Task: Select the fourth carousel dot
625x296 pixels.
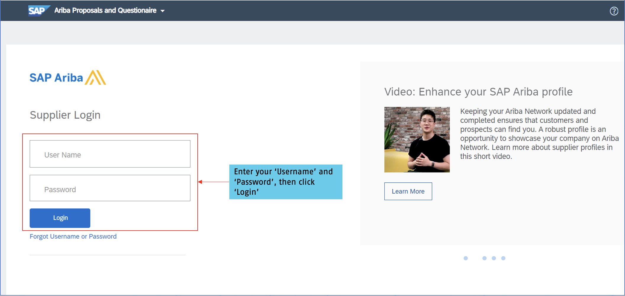Action: pyautogui.click(x=503, y=258)
